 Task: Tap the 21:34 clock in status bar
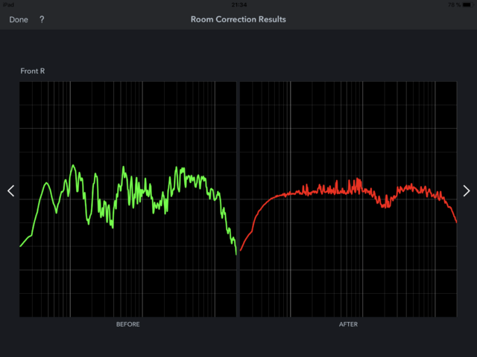(x=238, y=4)
